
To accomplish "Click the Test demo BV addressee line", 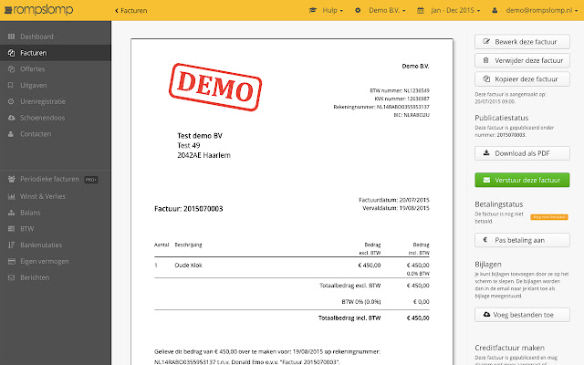I will (200, 136).
